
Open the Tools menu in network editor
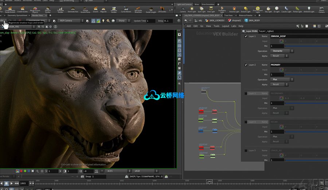(216, 26)
